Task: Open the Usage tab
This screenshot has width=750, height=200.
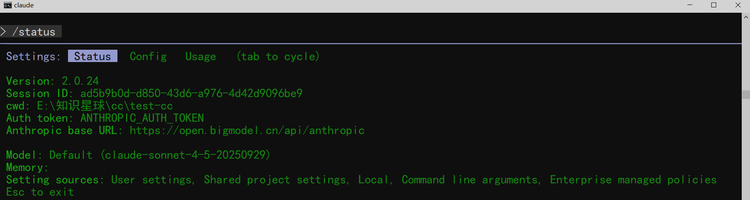Action: pos(201,56)
